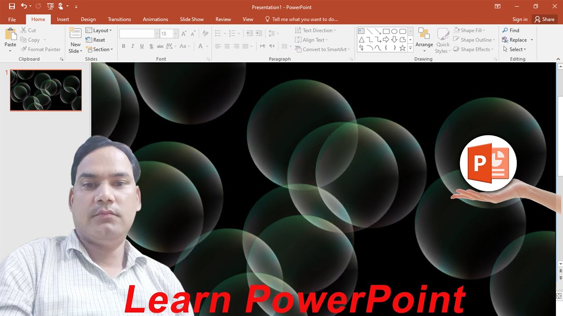Click the Touch/Mouse mode icon
Image resolution: width=563 pixels, height=316 pixels.
(x=61, y=7)
